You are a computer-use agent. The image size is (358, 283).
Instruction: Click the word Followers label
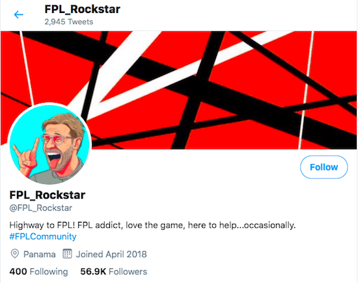point(128,271)
